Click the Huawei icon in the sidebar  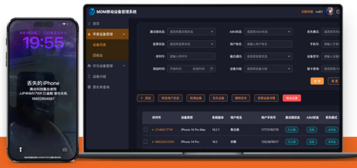(x=89, y=66)
